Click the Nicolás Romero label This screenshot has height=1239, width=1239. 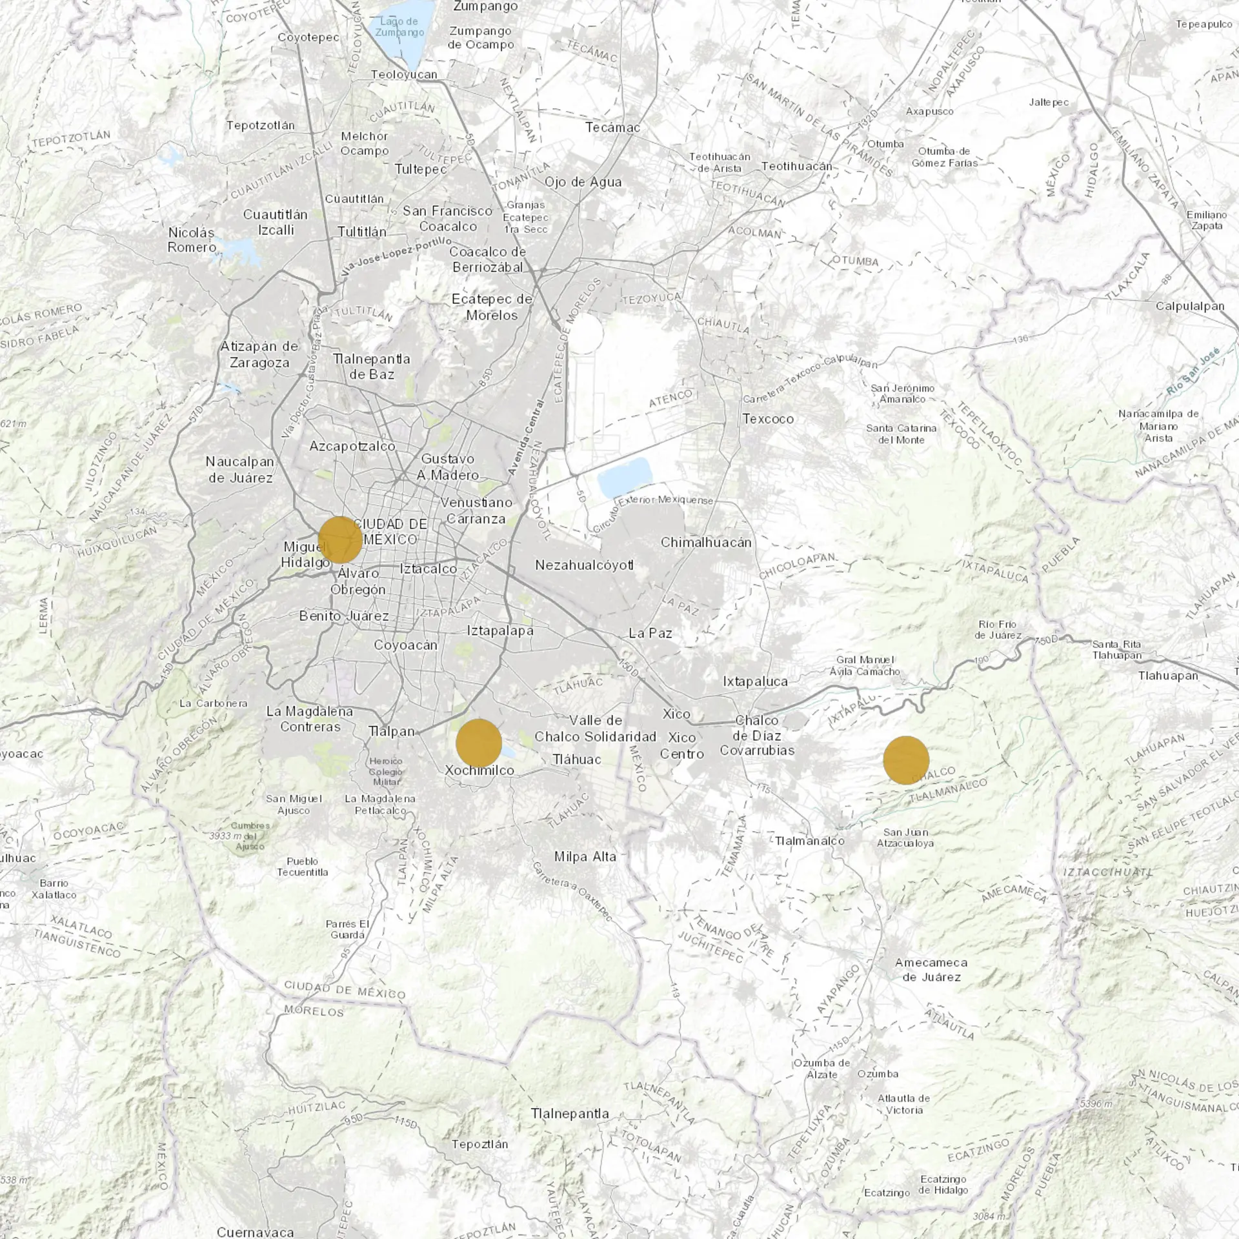tap(192, 239)
